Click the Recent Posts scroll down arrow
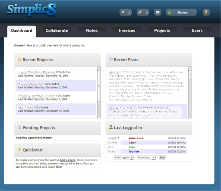This screenshot has height=191, width=221. click(x=190, y=116)
